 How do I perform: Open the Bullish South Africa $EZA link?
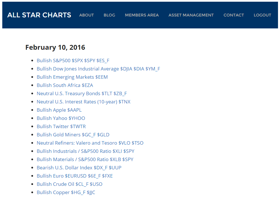[x=65, y=85]
